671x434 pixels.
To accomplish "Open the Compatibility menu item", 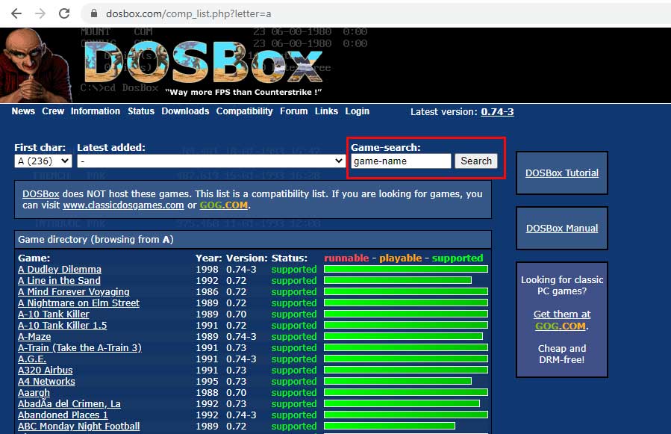I will click(244, 111).
